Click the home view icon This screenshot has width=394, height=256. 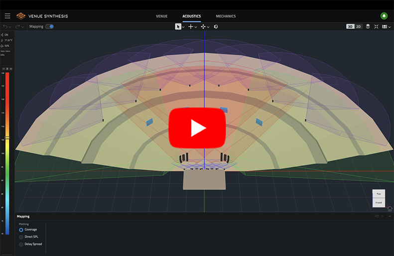[x=390, y=209]
